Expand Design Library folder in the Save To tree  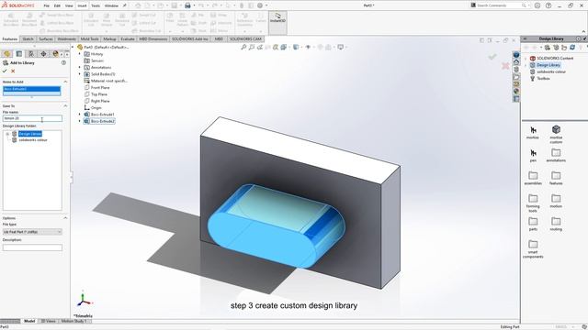[x=7, y=134]
